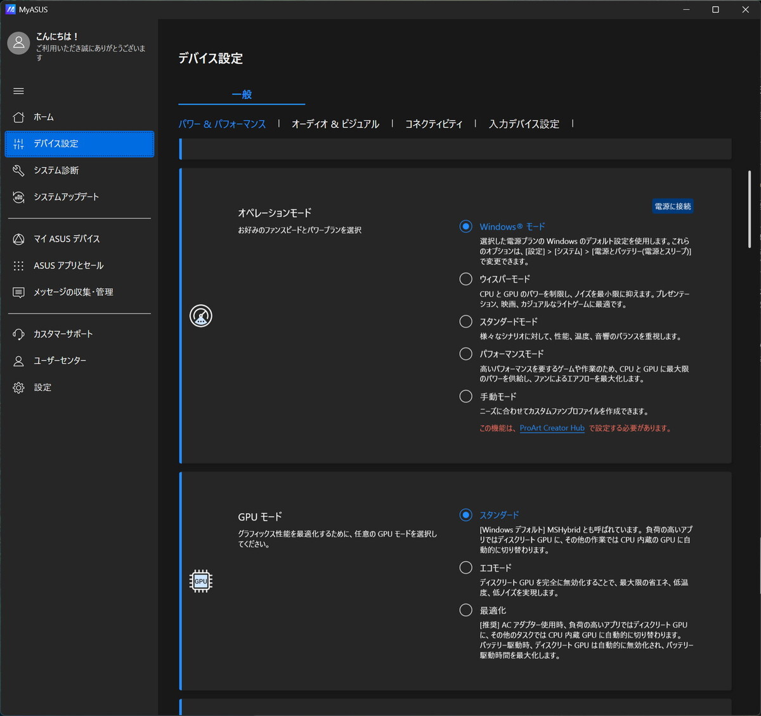The width and height of the screenshot is (761, 716).
Task: Click the wrench icon beside システム診断
Action: pyautogui.click(x=18, y=170)
